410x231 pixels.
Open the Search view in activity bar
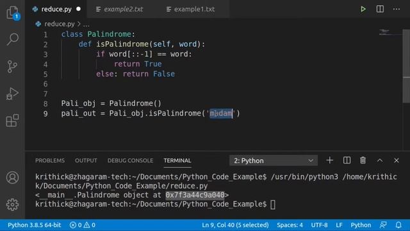click(12, 39)
